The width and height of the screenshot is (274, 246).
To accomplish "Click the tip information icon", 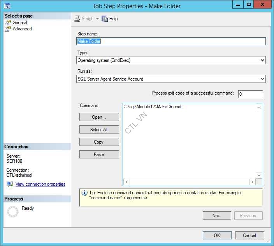I will (84, 193).
